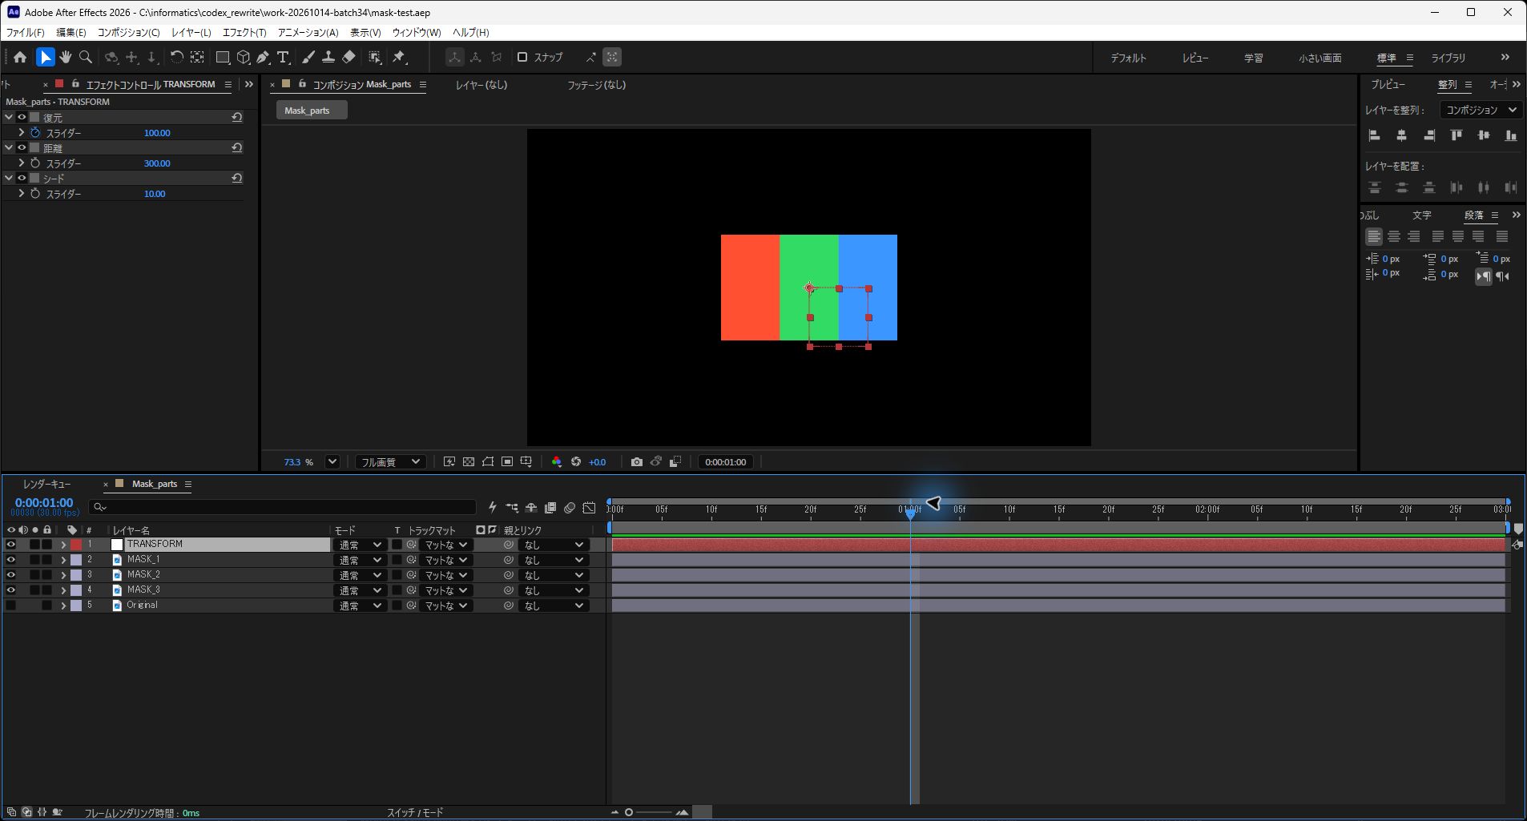
Task: Switch to the プレビュー panel tab
Action: click(1388, 84)
